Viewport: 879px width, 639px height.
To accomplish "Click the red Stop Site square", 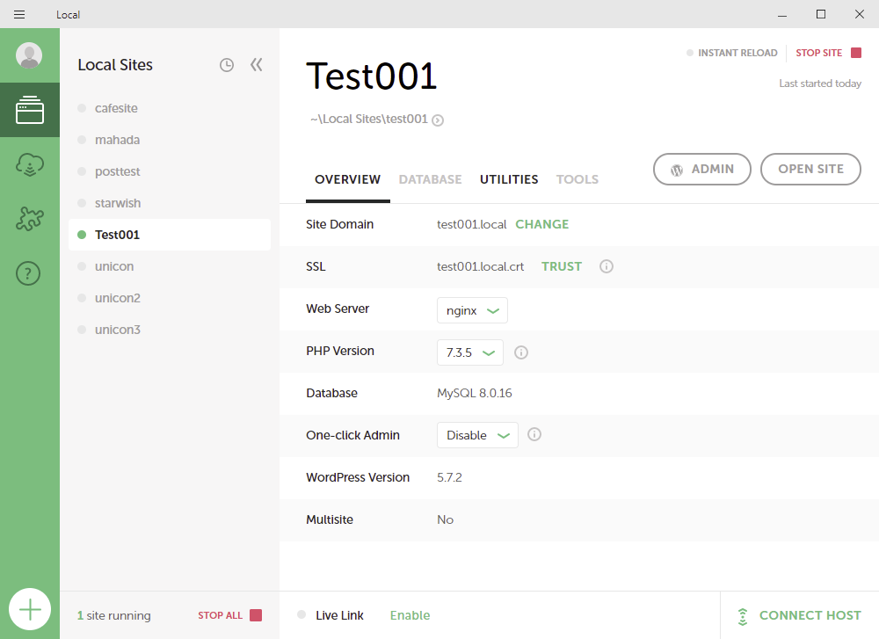I will [x=856, y=53].
